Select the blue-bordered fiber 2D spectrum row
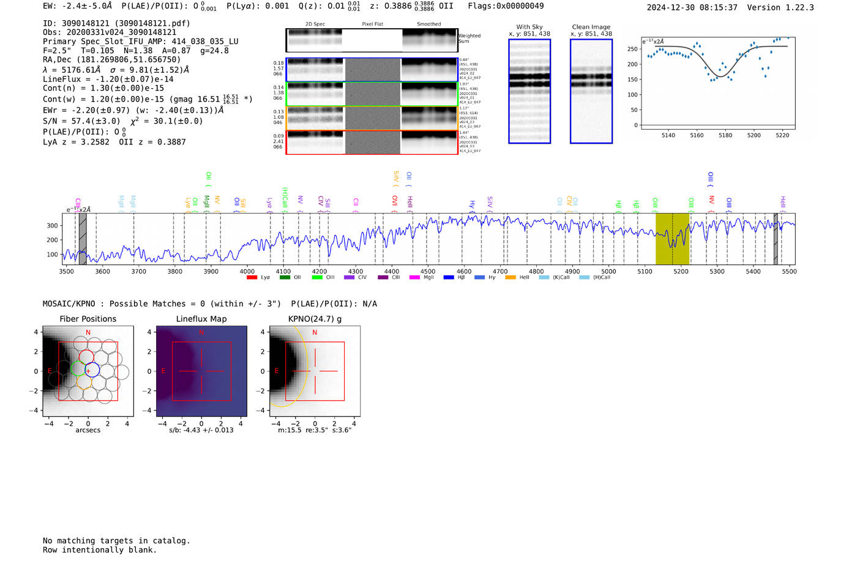Image resolution: width=857 pixels, height=583 pixels. (372, 70)
